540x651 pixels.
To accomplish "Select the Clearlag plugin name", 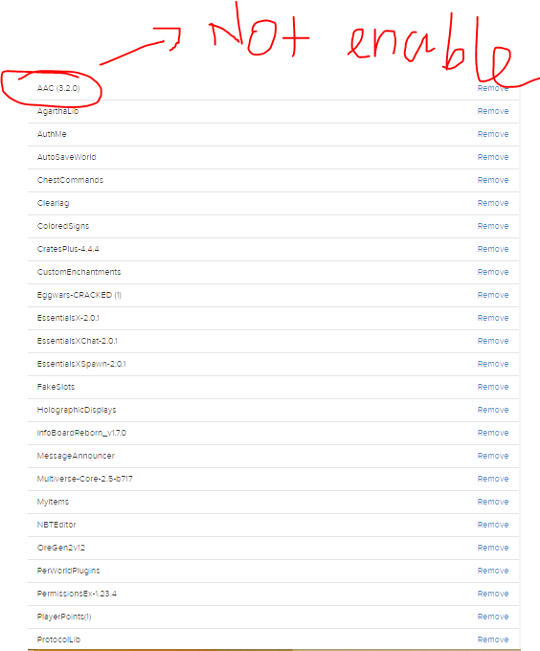I will [53, 203].
